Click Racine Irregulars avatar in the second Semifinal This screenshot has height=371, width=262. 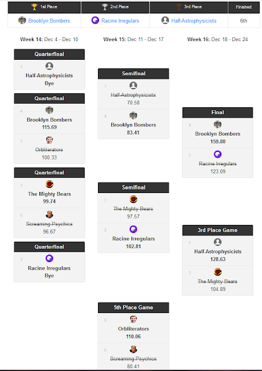(133, 229)
